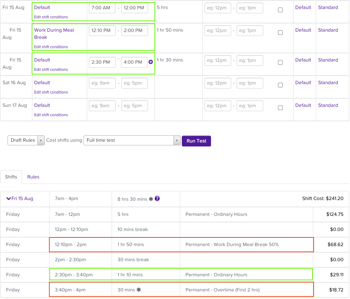This screenshot has height=299, width=350.
Task: Tick the checkbox in Sun 17 Aug row
Action: pos(280,108)
